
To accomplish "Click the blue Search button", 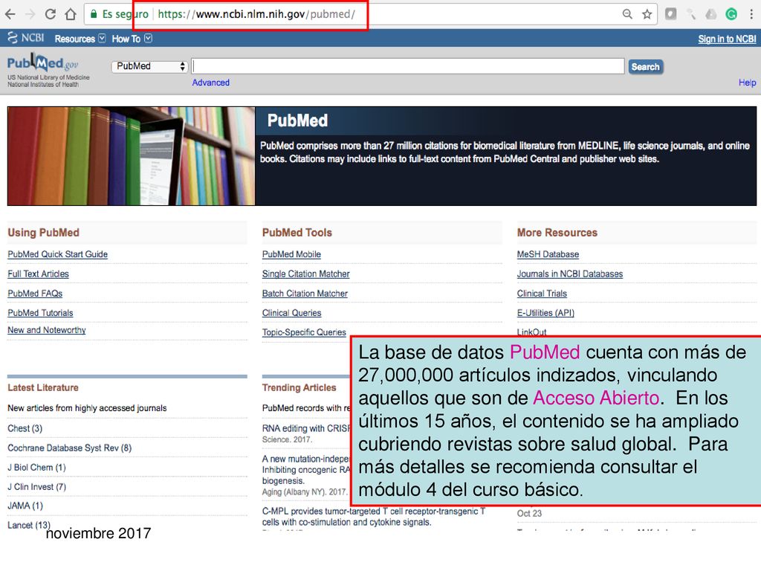I will pos(646,66).
